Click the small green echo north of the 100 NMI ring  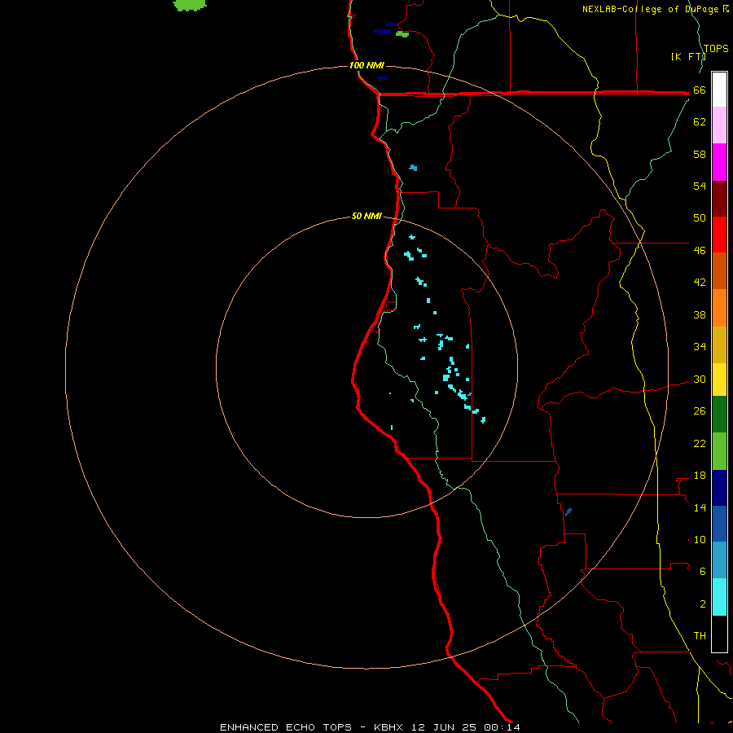402,34
